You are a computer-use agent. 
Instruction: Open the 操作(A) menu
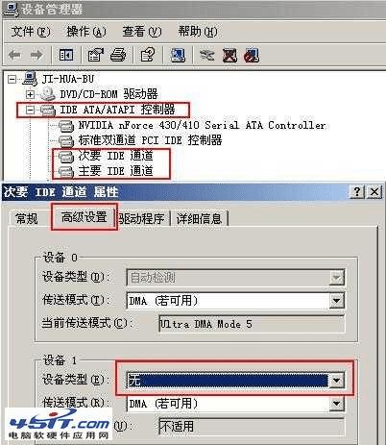coord(86,32)
